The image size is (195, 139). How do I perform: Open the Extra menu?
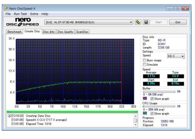point(34,14)
